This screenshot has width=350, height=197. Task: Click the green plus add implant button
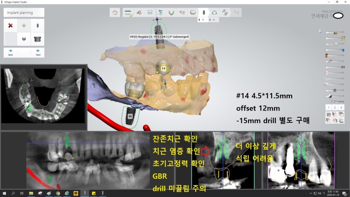coord(24,25)
